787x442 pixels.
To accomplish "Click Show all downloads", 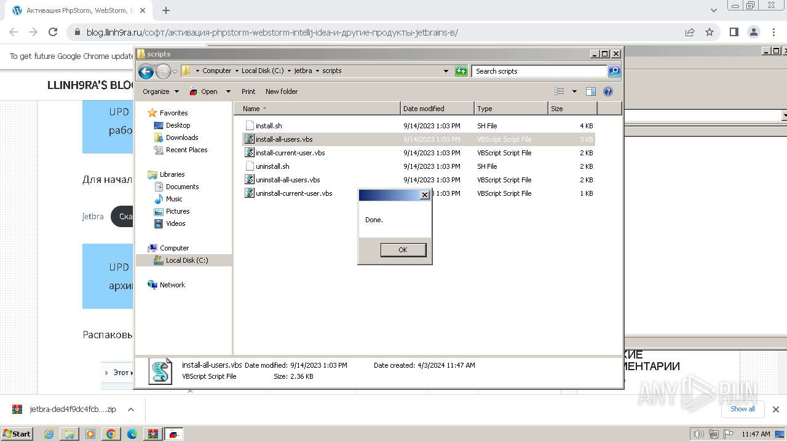I will pyautogui.click(x=742, y=409).
